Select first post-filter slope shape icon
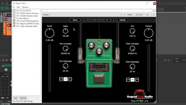The width and height of the screenshot is (186, 105). (x=128, y=80)
